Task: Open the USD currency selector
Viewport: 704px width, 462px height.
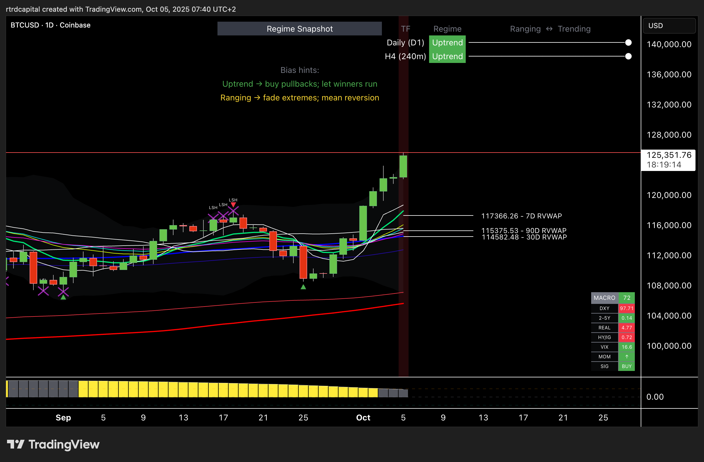Action: coord(669,26)
